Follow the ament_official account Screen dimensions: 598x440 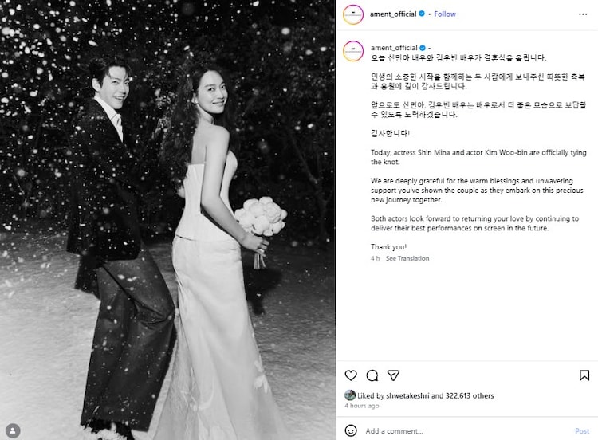point(445,14)
